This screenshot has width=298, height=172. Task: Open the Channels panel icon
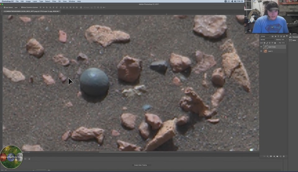coord(290,37)
